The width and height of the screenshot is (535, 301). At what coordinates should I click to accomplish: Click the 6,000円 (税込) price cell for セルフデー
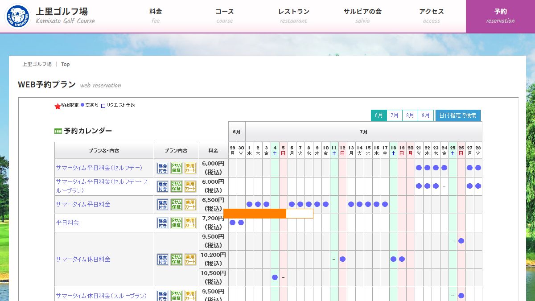coord(213,168)
